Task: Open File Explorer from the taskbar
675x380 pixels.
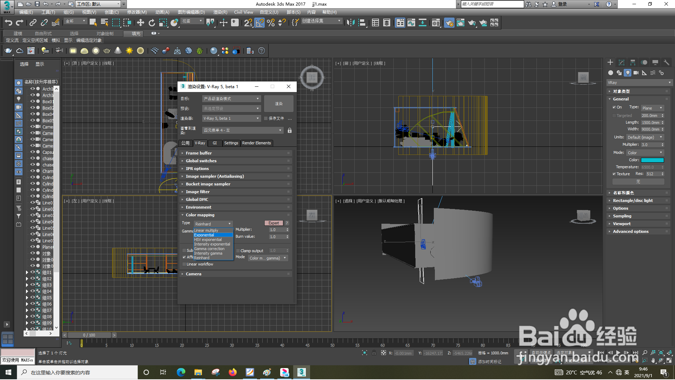Action: (198, 373)
